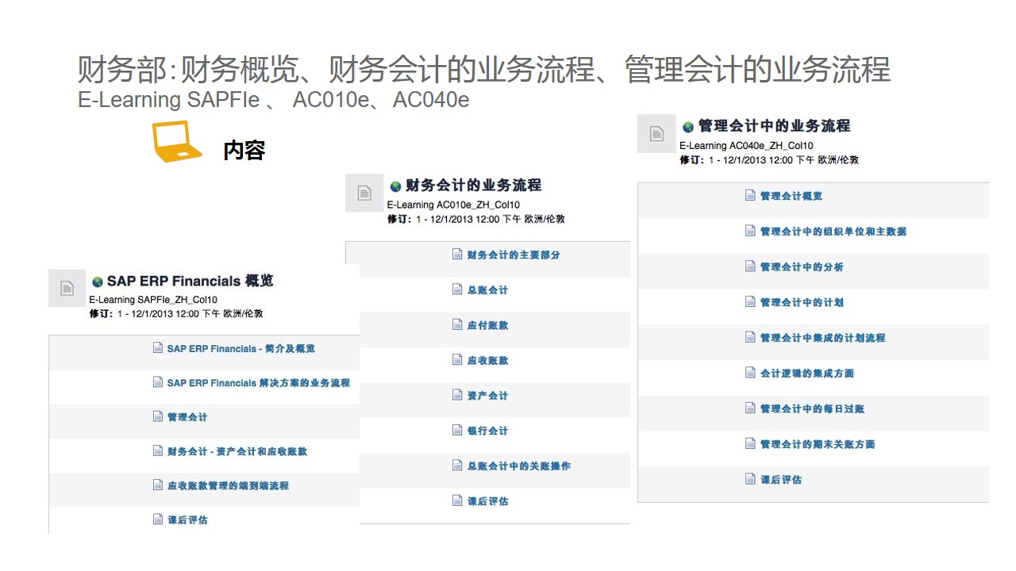The height and width of the screenshot is (571, 1016).
Task: Open the 管理会计的期末关账方面 link
Action: 818,444
